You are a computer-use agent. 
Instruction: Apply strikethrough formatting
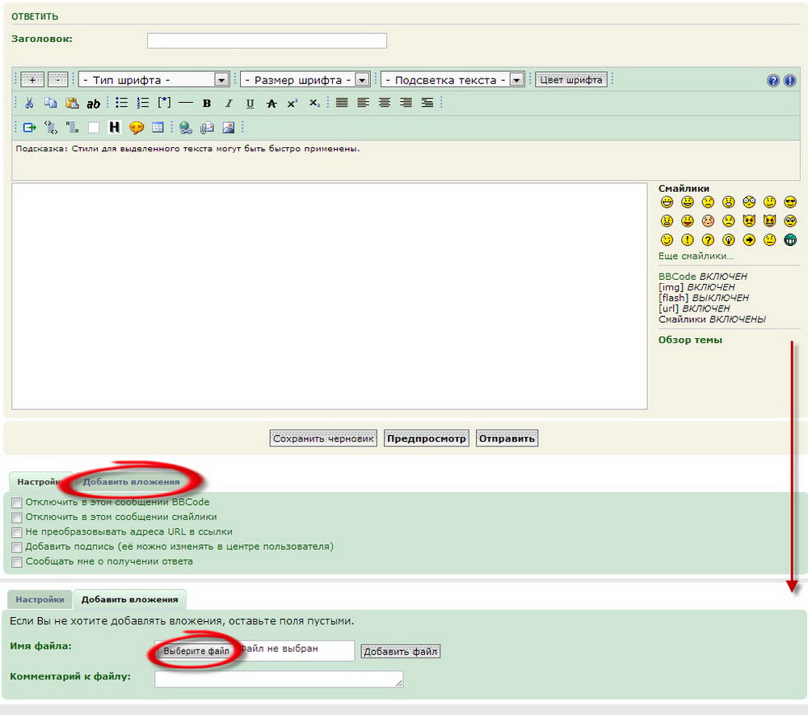coord(271,104)
